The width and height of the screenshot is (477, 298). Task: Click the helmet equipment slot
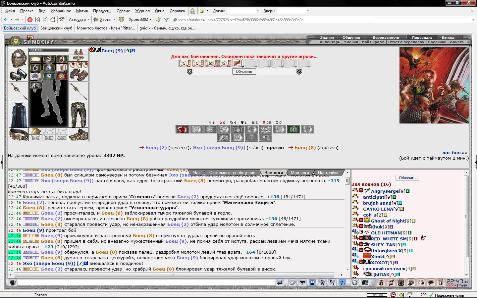click(x=19, y=58)
